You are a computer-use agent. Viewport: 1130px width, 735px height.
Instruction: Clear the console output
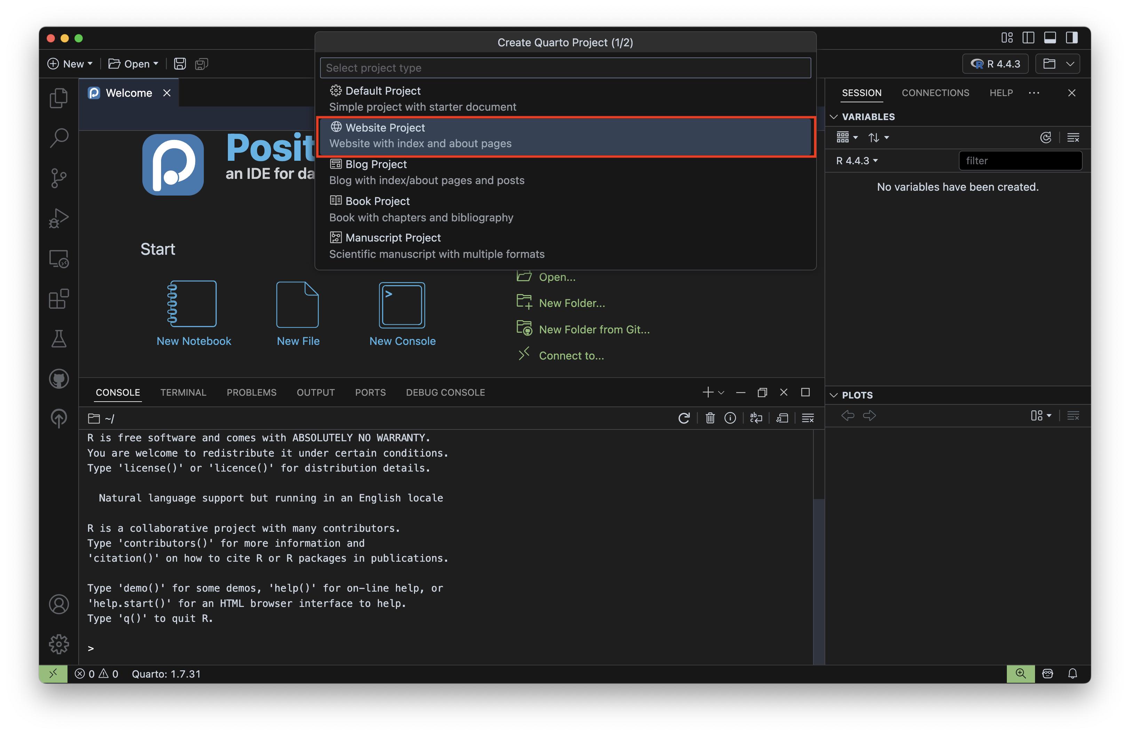click(807, 418)
